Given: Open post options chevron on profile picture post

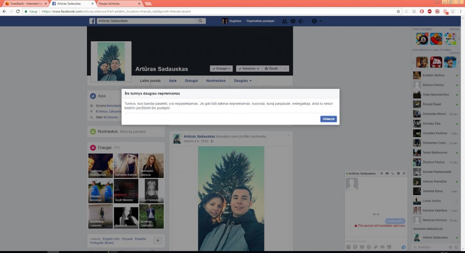Looking at the screenshot, I should pyautogui.click(x=289, y=136).
